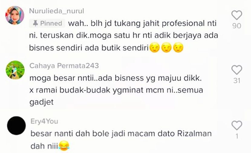Screen dimensions: 251x153
Task: View Cahaya Permata243's avatar
Action: point(15,70)
